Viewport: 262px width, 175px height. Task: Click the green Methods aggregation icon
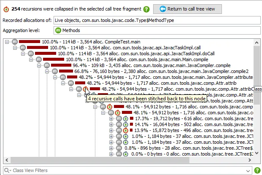58,30
